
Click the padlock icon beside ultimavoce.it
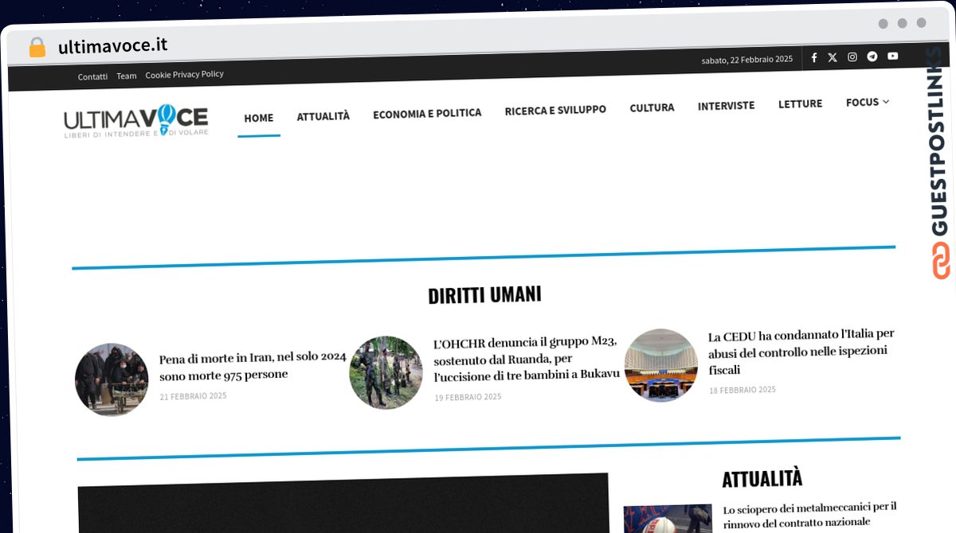pyautogui.click(x=37, y=47)
